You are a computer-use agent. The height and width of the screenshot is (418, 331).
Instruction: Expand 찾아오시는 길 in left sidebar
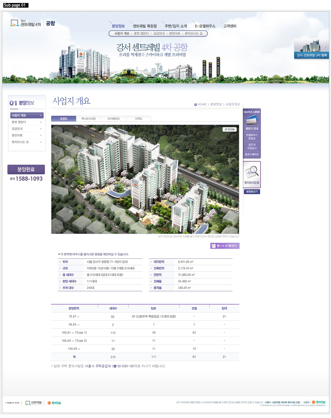tap(26, 142)
